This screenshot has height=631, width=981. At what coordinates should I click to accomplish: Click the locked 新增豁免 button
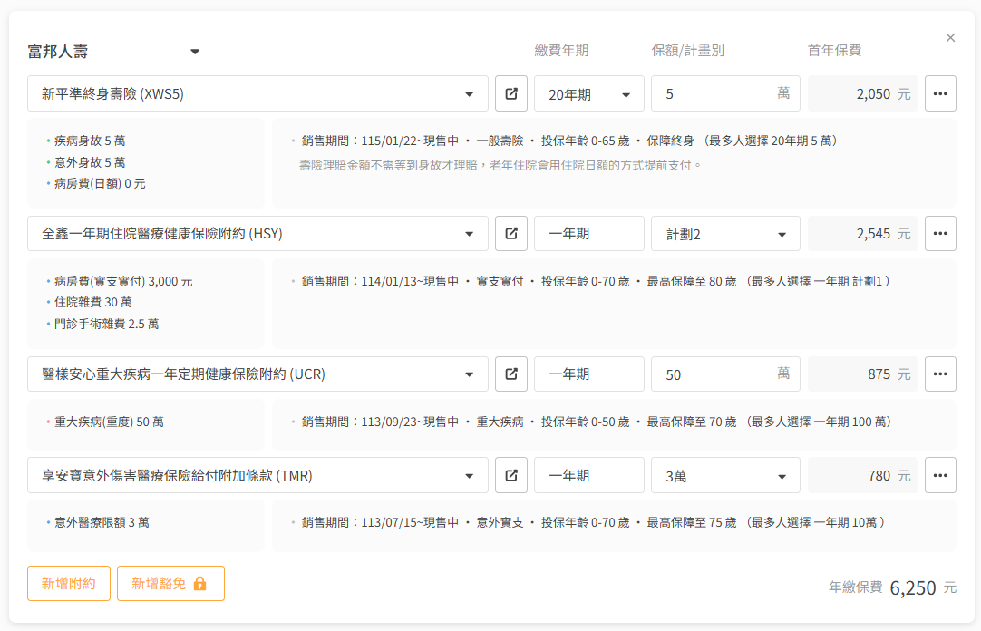tap(170, 584)
